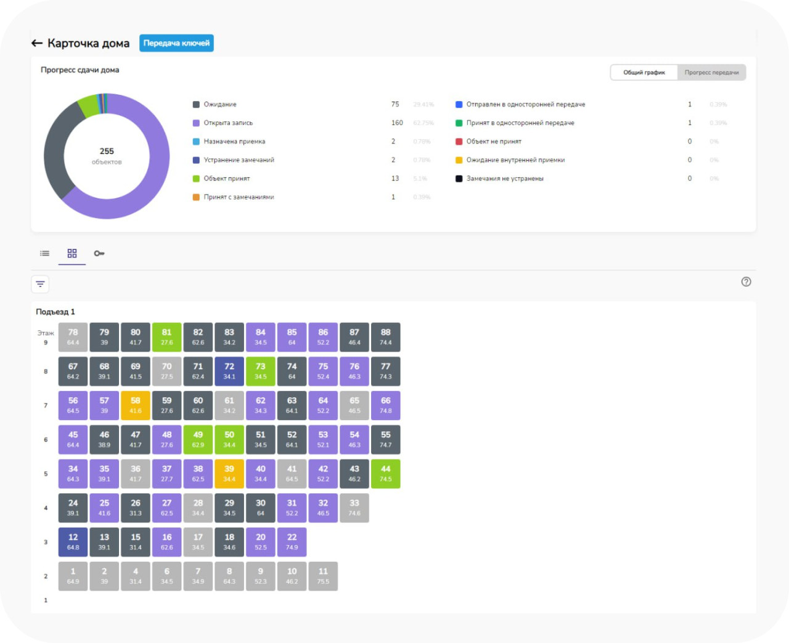Open the filter icon button
The height and width of the screenshot is (643, 789).
(40, 284)
